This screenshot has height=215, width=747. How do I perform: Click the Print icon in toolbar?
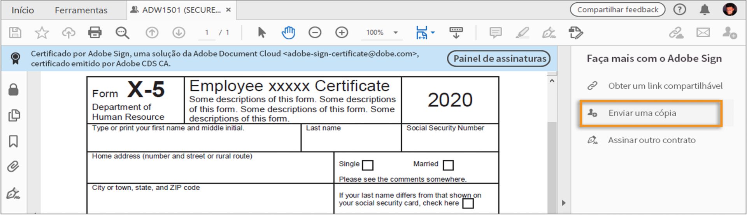pos(95,33)
